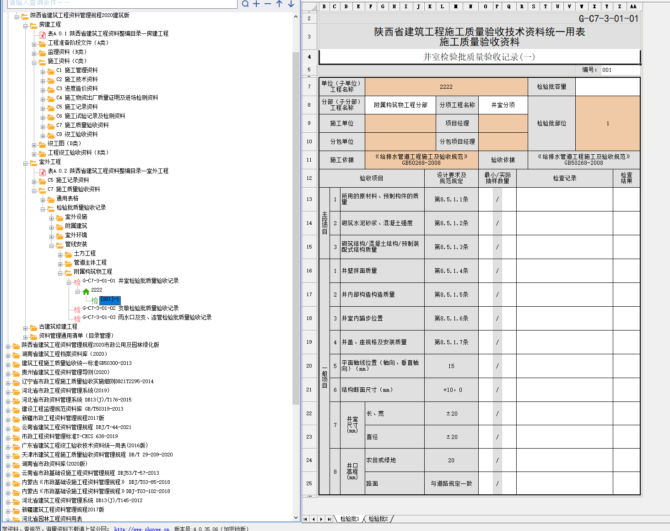Click 检验批部位 cell containing 1
Screen dimensions: 670x531
[608, 123]
